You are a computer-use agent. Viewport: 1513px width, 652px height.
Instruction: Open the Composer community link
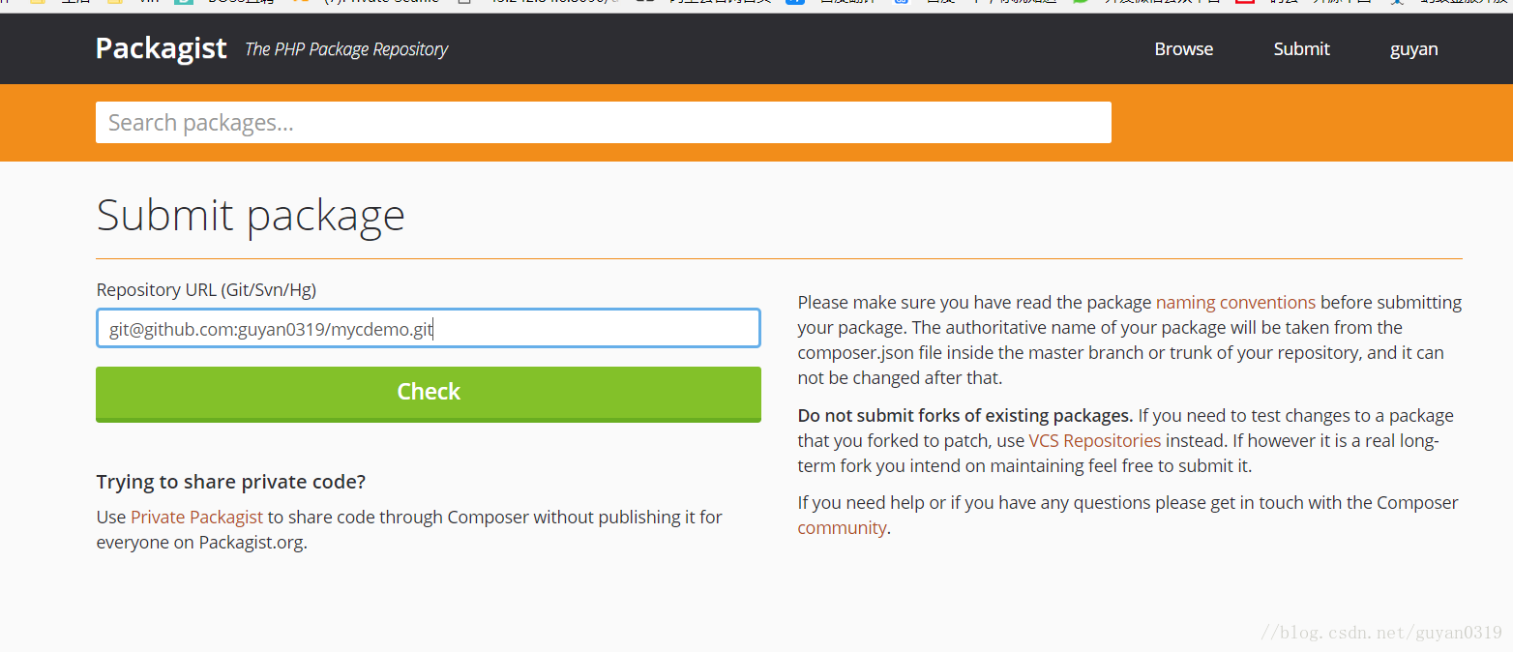pyautogui.click(x=842, y=527)
